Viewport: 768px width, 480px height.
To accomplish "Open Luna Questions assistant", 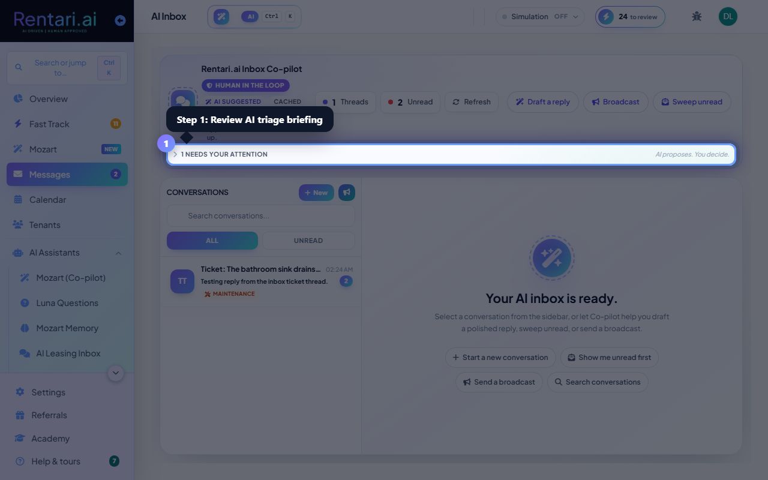I will point(70,303).
